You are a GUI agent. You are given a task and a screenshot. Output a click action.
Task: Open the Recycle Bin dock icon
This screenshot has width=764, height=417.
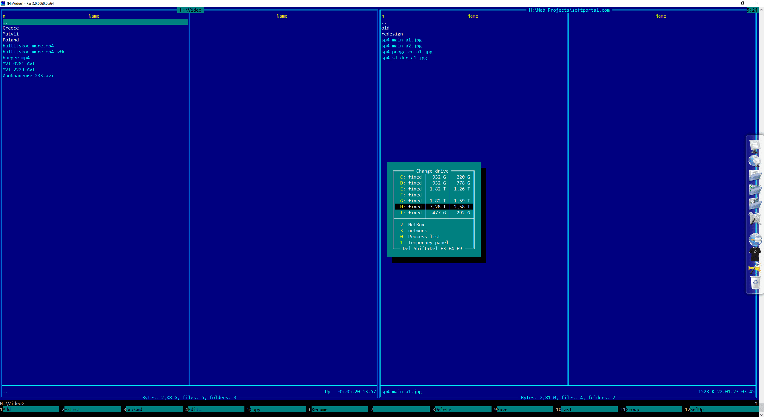click(x=755, y=282)
